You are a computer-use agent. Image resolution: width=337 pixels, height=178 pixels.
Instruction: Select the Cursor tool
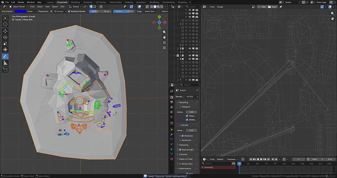(x=5, y=24)
